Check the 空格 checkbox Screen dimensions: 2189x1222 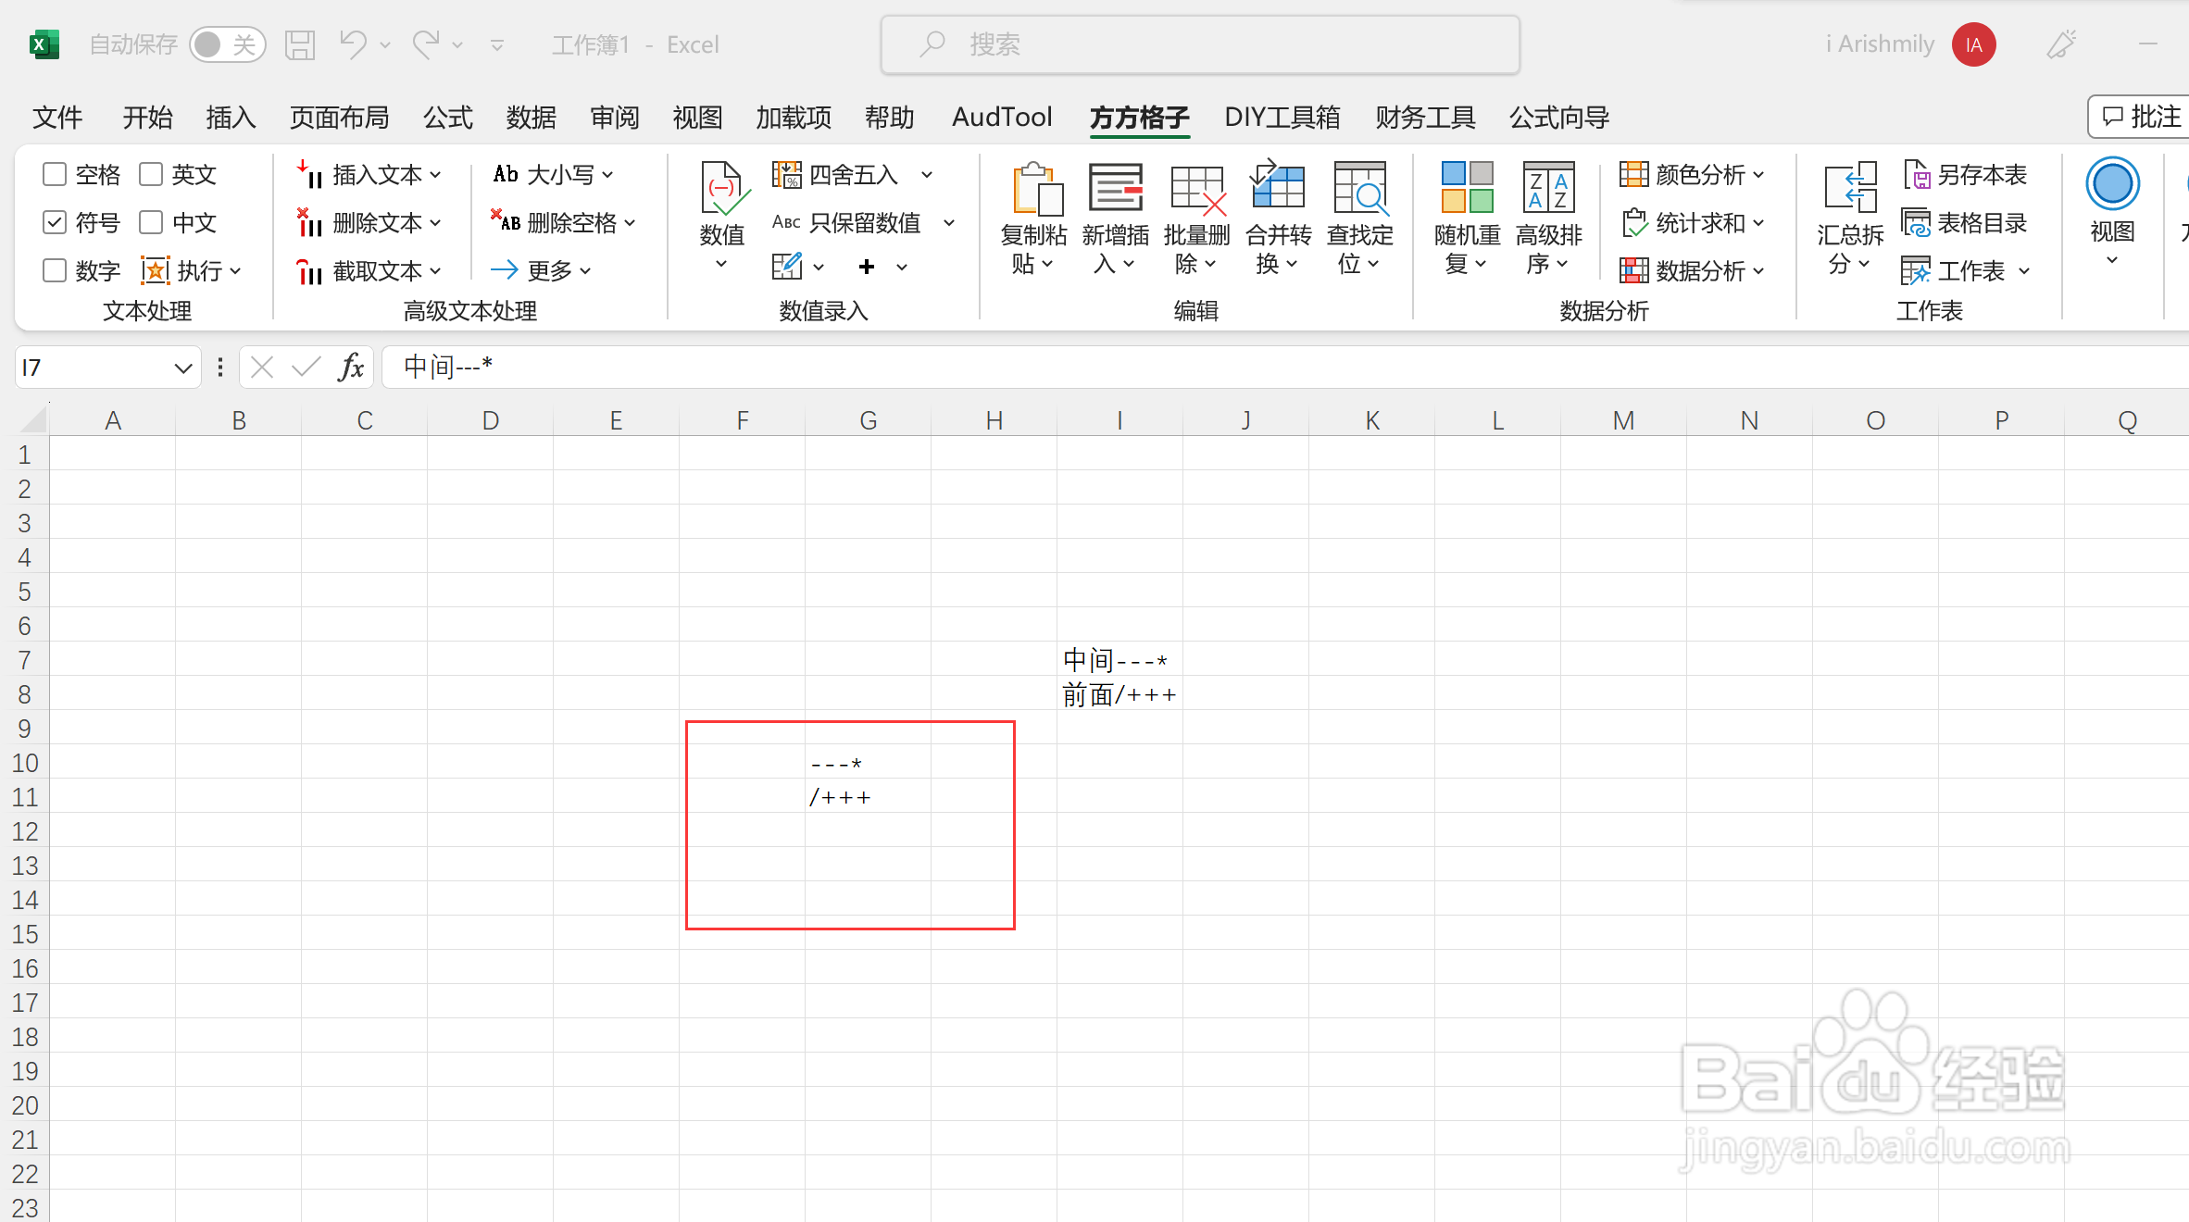[x=55, y=174]
